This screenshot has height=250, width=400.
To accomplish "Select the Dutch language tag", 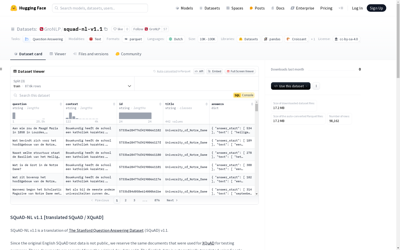I will 176,39.
